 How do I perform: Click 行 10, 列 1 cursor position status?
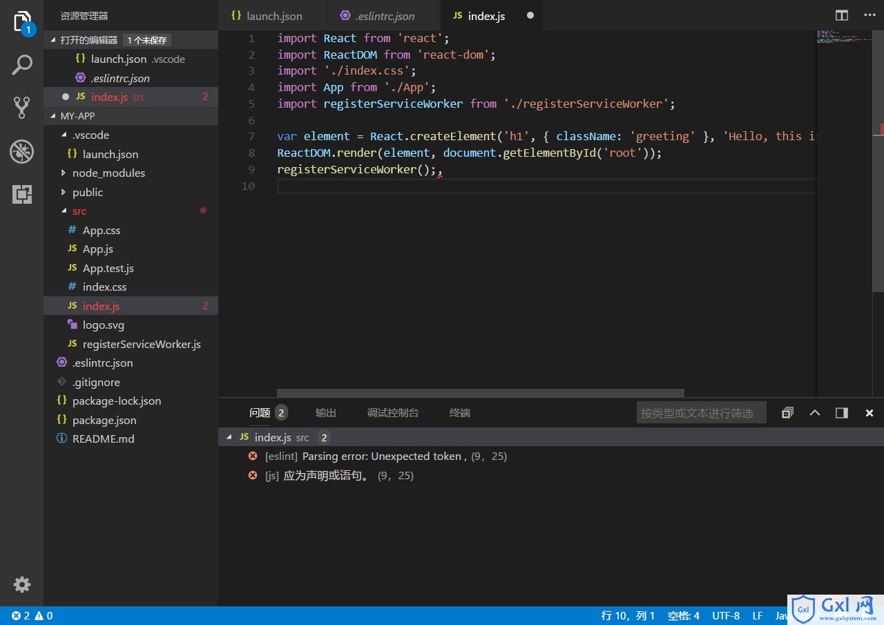click(628, 616)
